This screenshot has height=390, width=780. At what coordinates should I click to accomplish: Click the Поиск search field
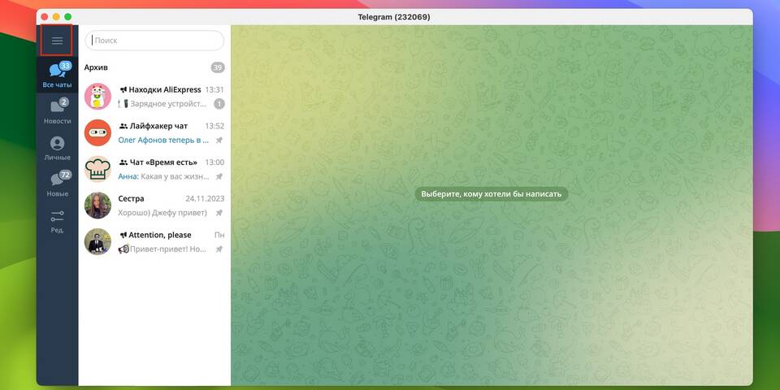[154, 41]
